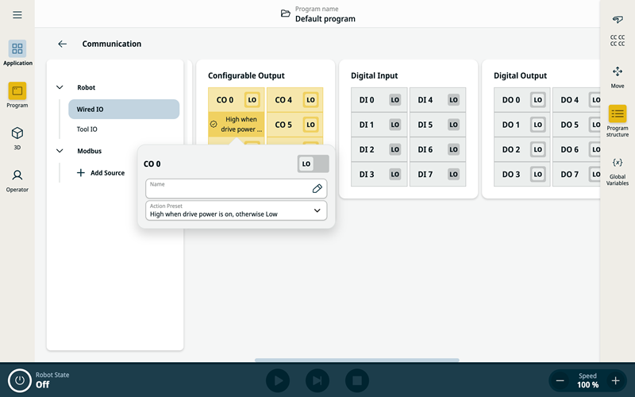Screen dimensions: 635x397
Task: Click Add Source under Modbus
Action: [101, 173]
